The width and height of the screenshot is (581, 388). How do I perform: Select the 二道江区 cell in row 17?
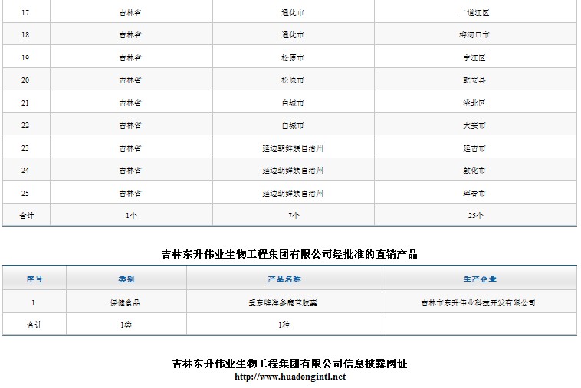click(x=475, y=13)
